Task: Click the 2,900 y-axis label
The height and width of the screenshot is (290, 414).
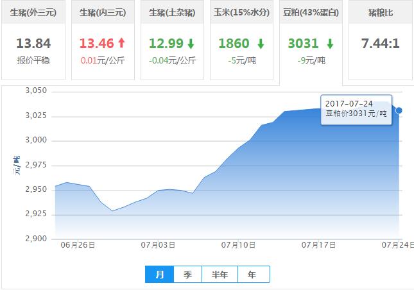Action: 36,239
